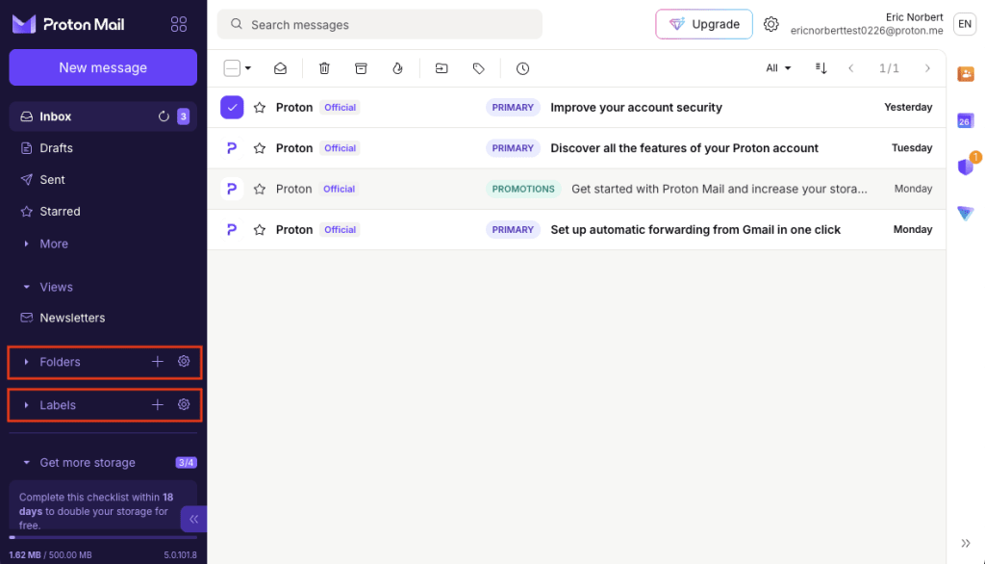This screenshot has width=985, height=564.
Task: Click the 3/4 checklist progress badge
Action: pyautogui.click(x=186, y=463)
